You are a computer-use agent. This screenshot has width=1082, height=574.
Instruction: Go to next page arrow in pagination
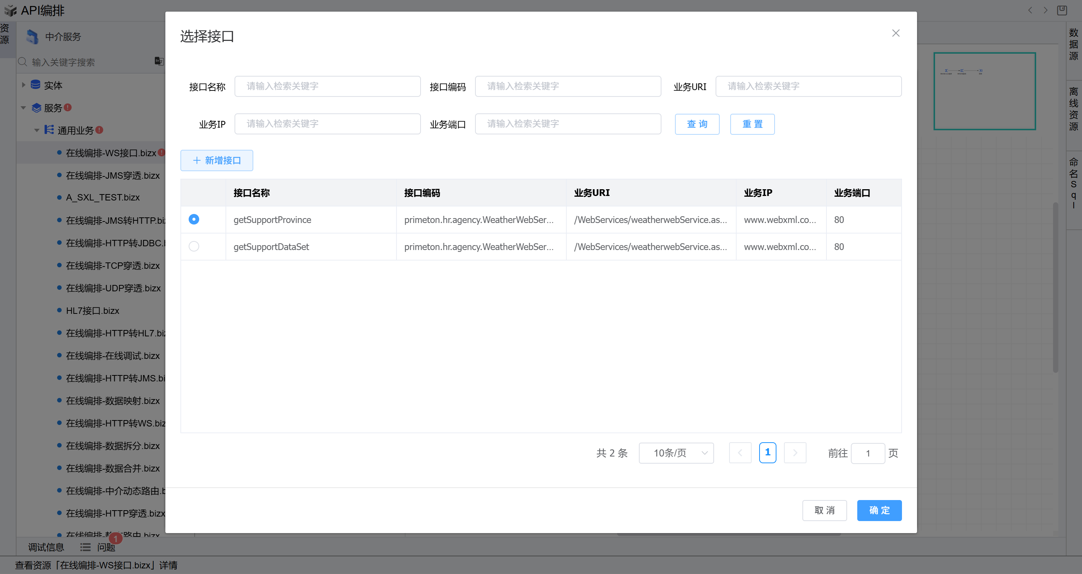click(x=795, y=453)
